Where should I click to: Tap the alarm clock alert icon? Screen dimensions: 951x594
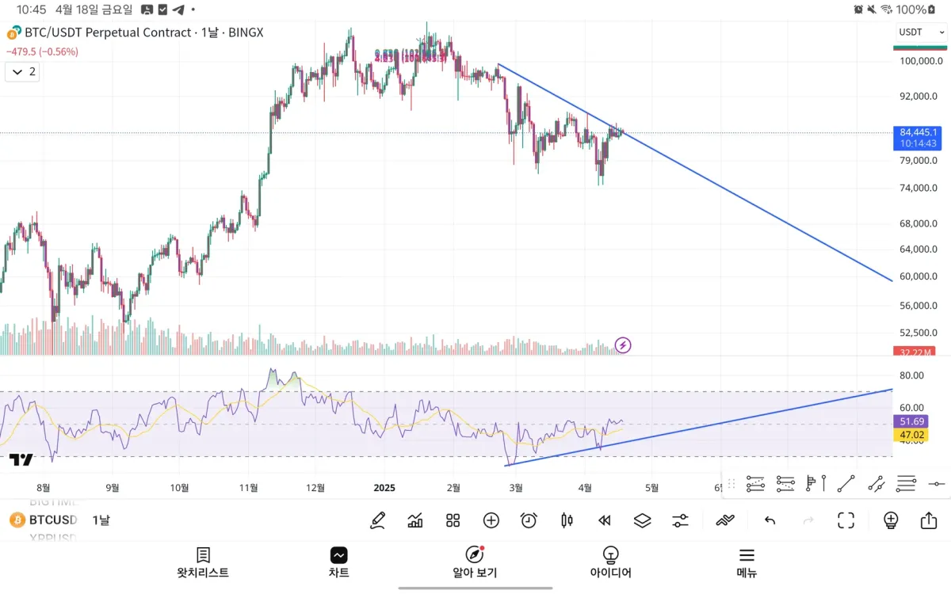(529, 520)
